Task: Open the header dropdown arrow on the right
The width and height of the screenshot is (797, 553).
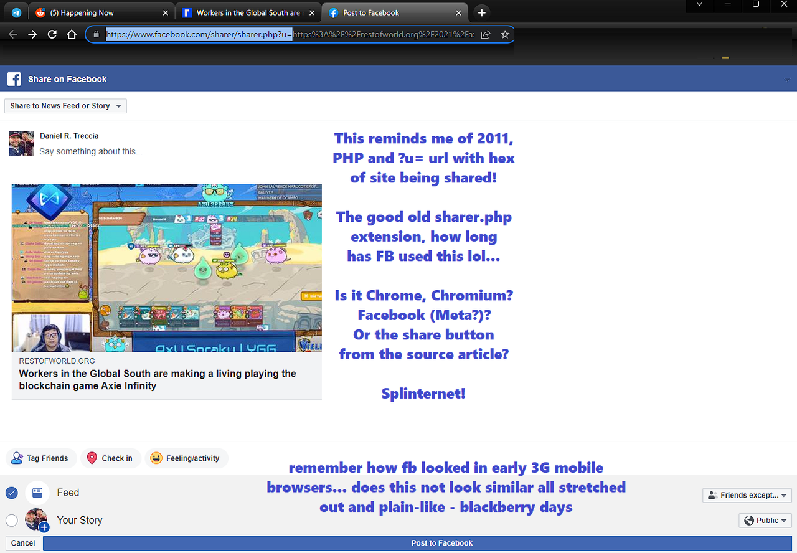Action: click(x=788, y=80)
